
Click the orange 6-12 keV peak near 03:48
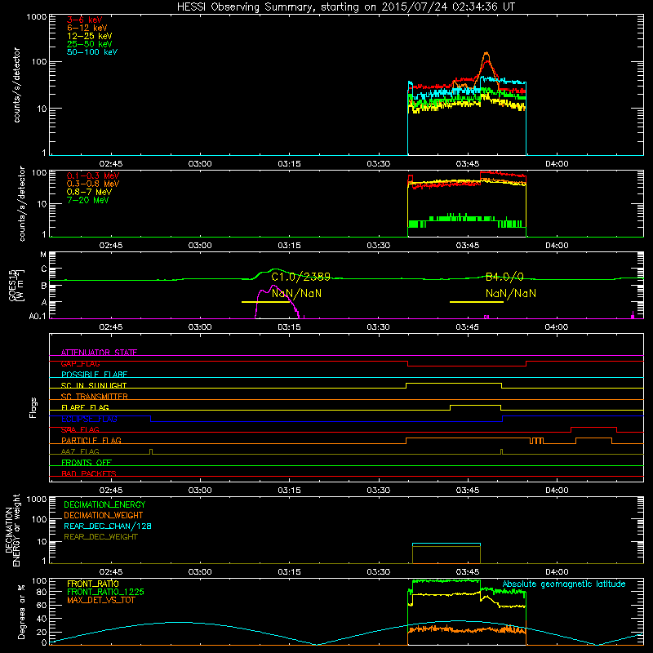tap(486, 53)
